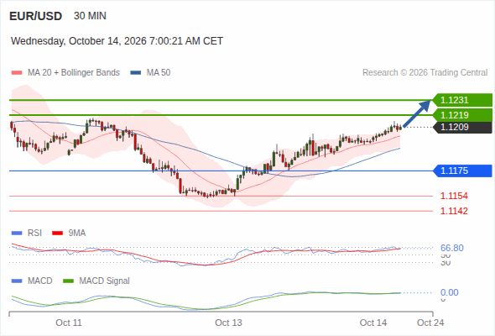Click the MA 20 + Bollinger Bands legend swatch
495x336 pixels.
[17, 73]
